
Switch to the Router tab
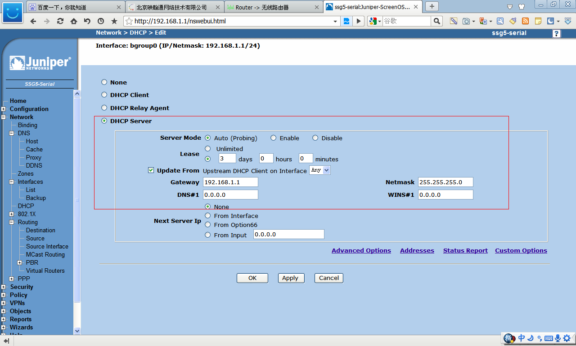274,7
